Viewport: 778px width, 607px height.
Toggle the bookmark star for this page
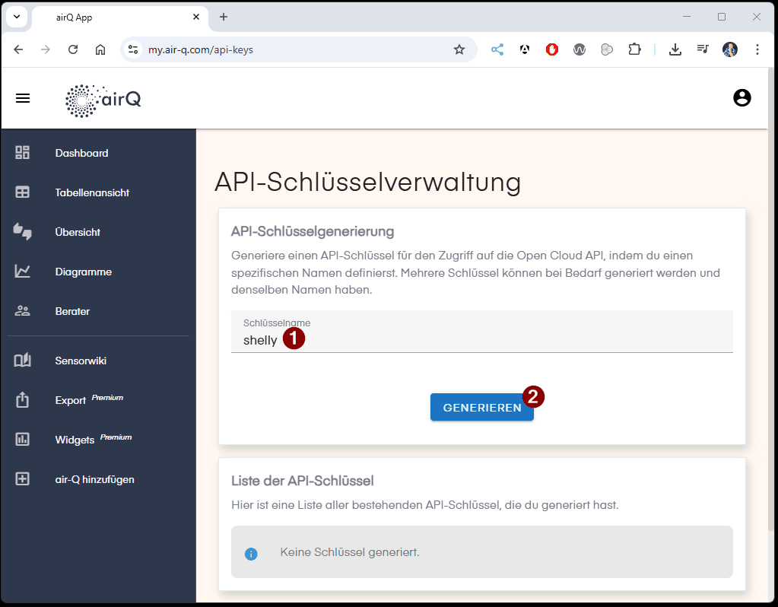(459, 49)
